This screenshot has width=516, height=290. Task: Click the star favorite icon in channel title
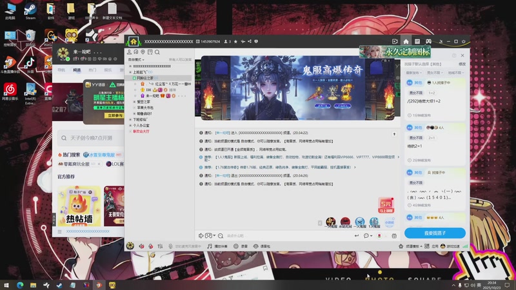[x=235, y=41]
